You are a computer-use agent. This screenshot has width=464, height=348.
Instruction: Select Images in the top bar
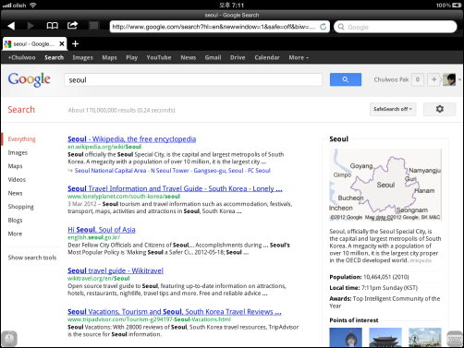pyautogui.click(x=82, y=57)
